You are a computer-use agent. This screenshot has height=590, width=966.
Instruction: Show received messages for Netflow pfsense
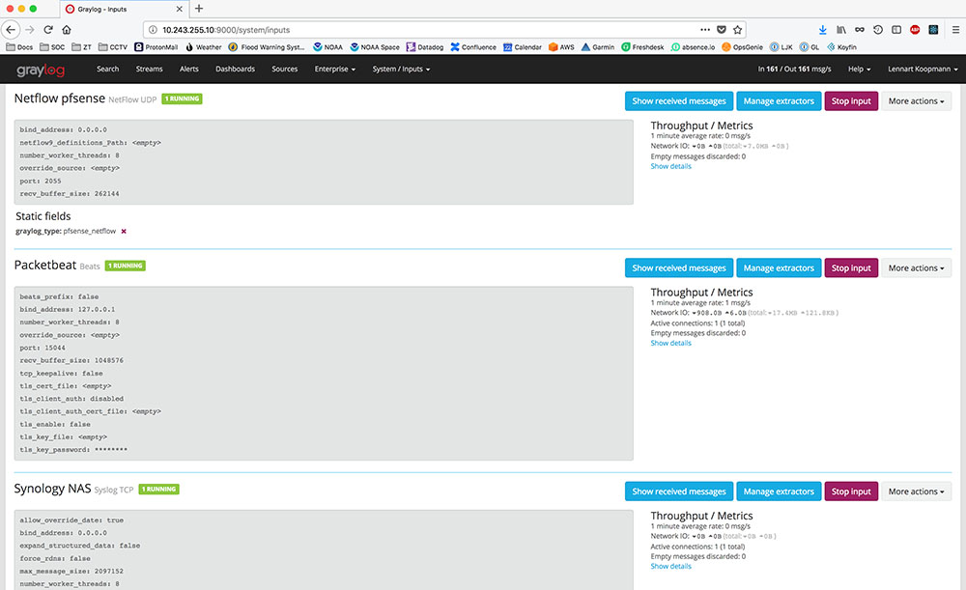(x=679, y=101)
